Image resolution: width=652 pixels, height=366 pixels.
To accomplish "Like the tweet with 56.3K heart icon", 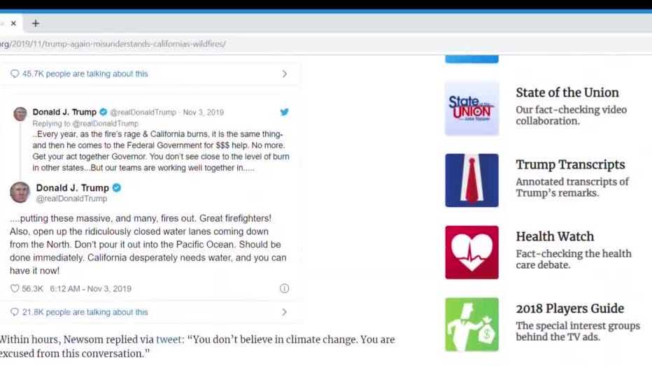I will coord(15,288).
